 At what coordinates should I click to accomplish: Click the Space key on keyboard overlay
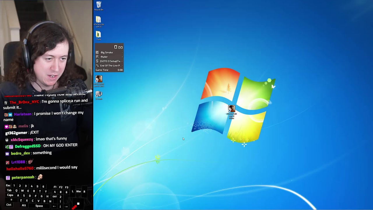39,206
